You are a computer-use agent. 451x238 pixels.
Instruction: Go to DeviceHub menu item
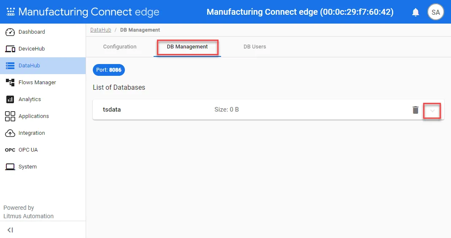43,49
